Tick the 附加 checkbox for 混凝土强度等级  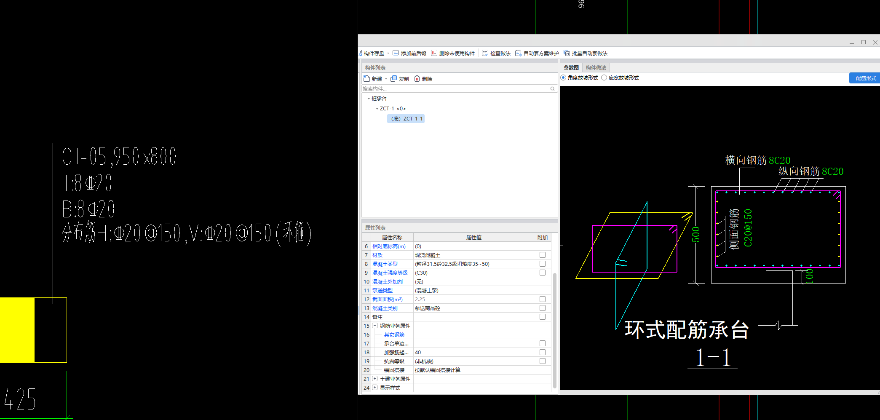coord(543,273)
